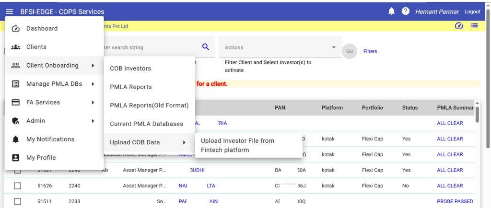Expand the Manage PMLA DBs submenu
Image resolution: width=491 pixels, height=208 pixels.
pos(54,84)
